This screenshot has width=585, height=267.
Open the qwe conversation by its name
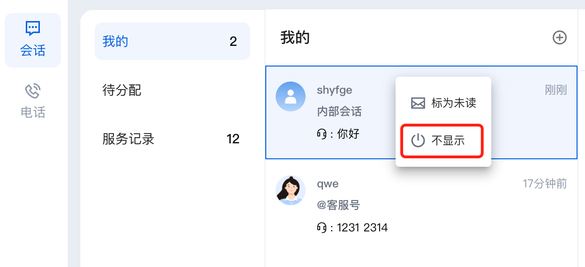click(x=328, y=184)
